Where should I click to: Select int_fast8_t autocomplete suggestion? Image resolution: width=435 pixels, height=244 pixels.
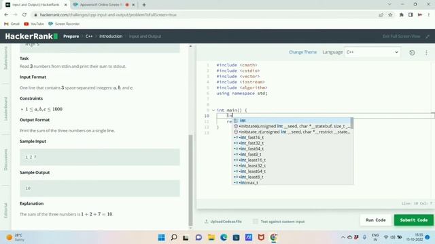(x=292, y=154)
